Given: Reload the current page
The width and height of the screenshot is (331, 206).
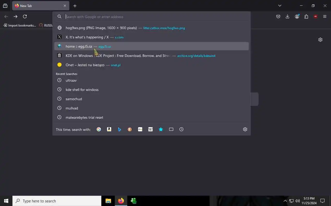Looking at the screenshot, I should (x=25, y=16).
